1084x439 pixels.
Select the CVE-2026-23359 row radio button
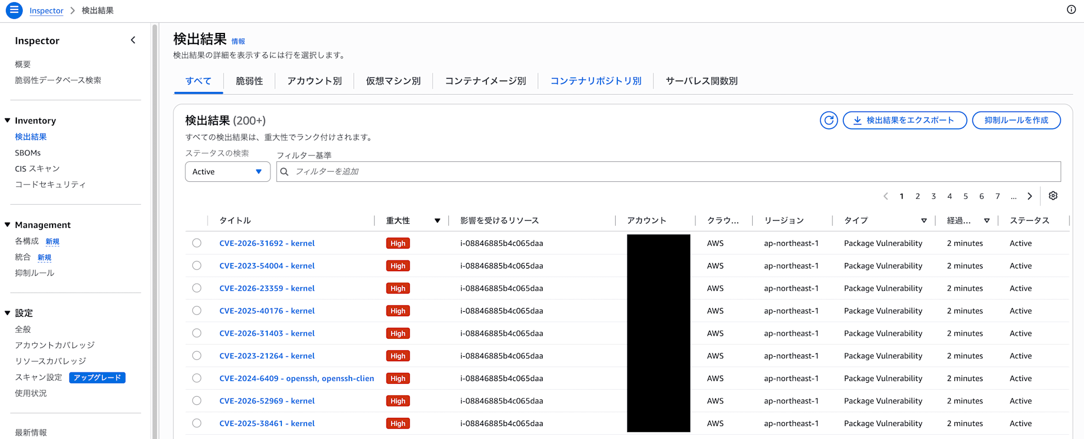[197, 288]
